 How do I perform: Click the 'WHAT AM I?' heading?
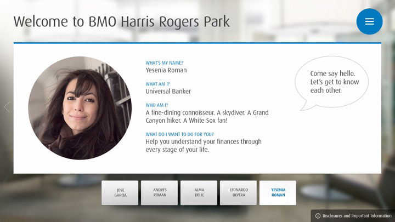click(157, 84)
